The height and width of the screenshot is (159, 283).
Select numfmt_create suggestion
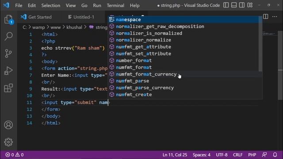tap(183, 95)
